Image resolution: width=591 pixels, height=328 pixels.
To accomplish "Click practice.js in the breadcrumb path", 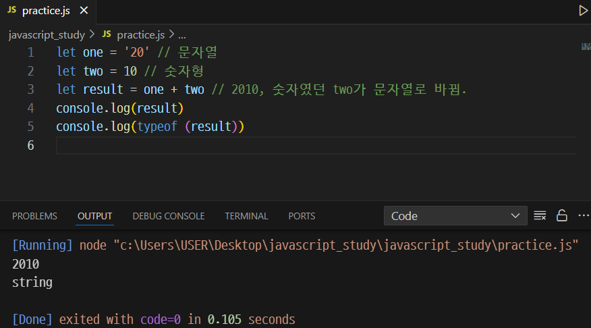I will coord(140,35).
